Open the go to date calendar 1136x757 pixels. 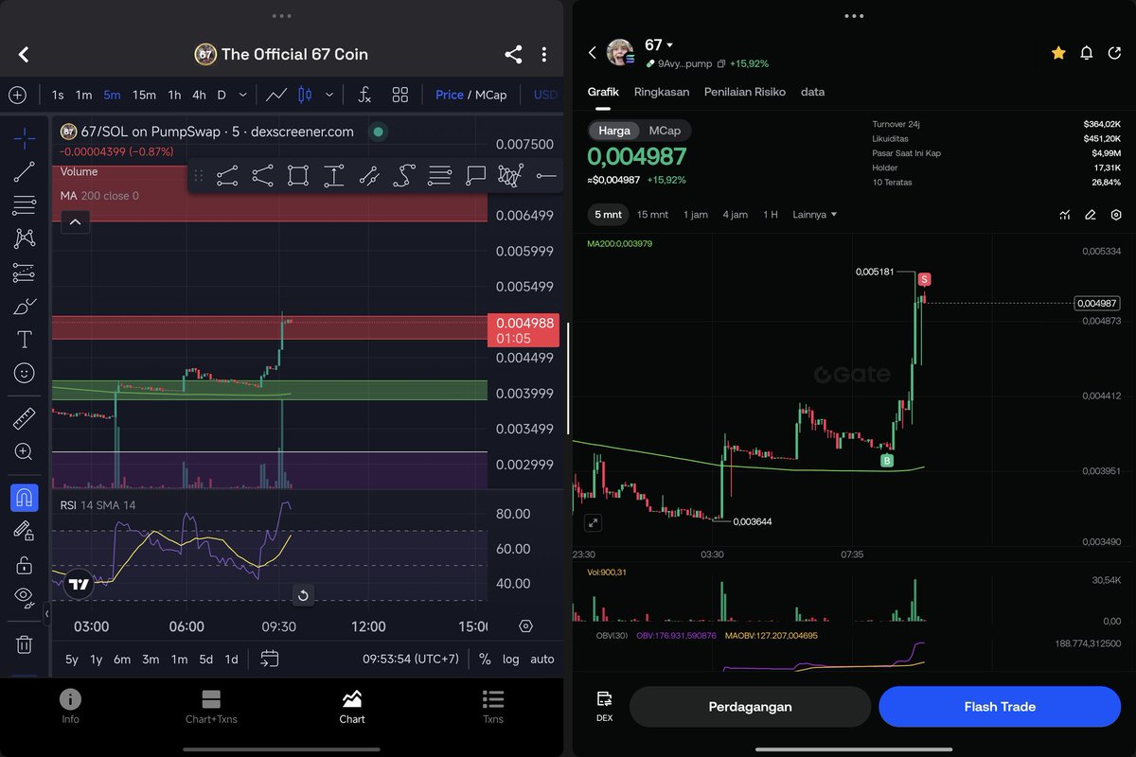coord(269,659)
